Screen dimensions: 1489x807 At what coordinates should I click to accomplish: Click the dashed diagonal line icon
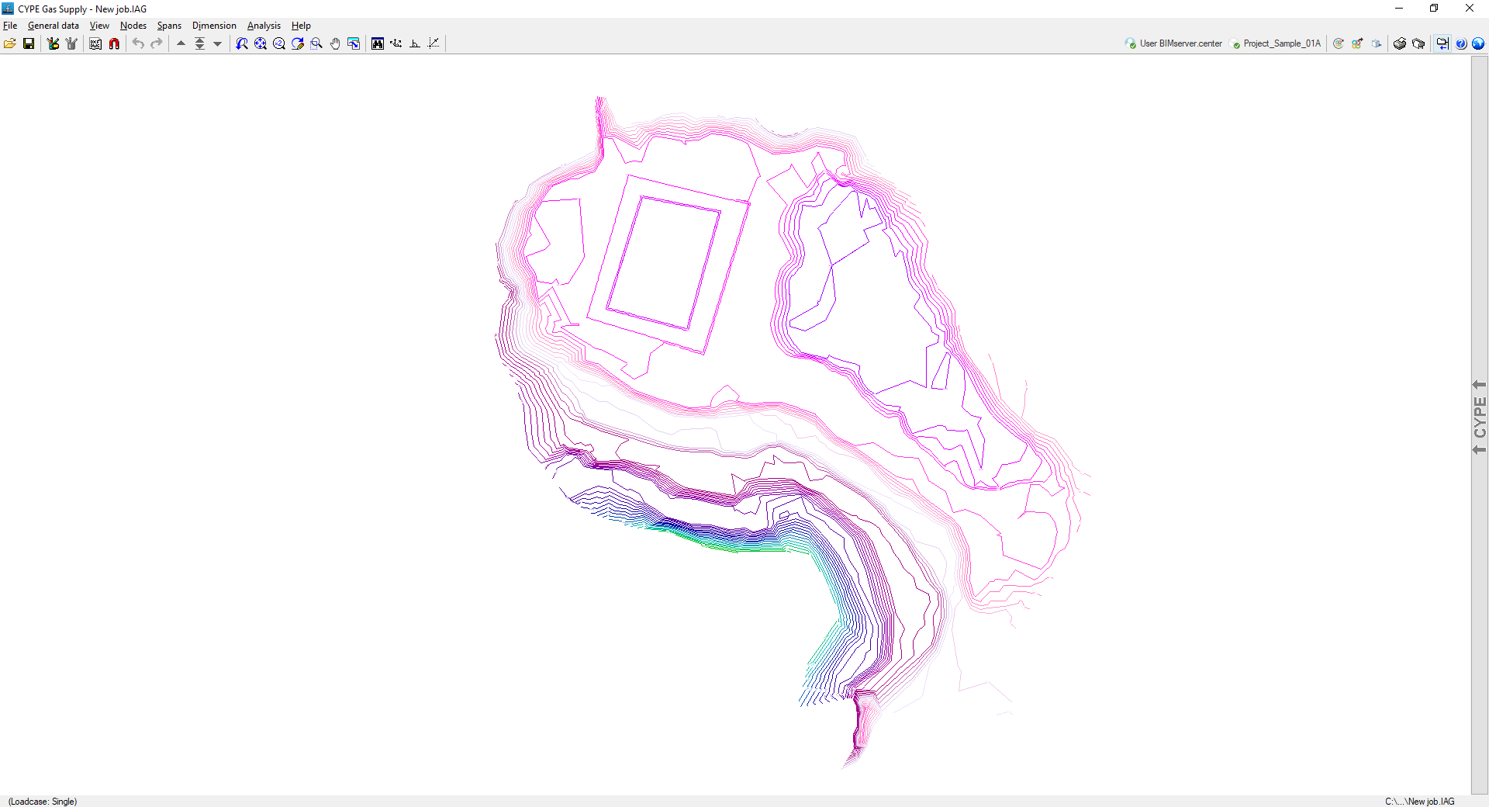434,43
